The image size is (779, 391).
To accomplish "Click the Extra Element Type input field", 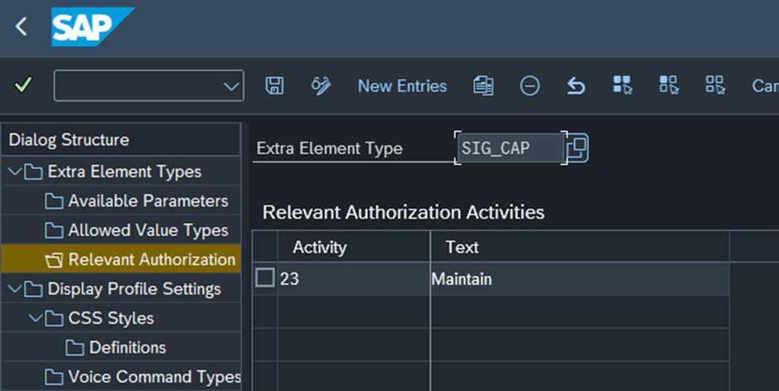I will coord(508,148).
